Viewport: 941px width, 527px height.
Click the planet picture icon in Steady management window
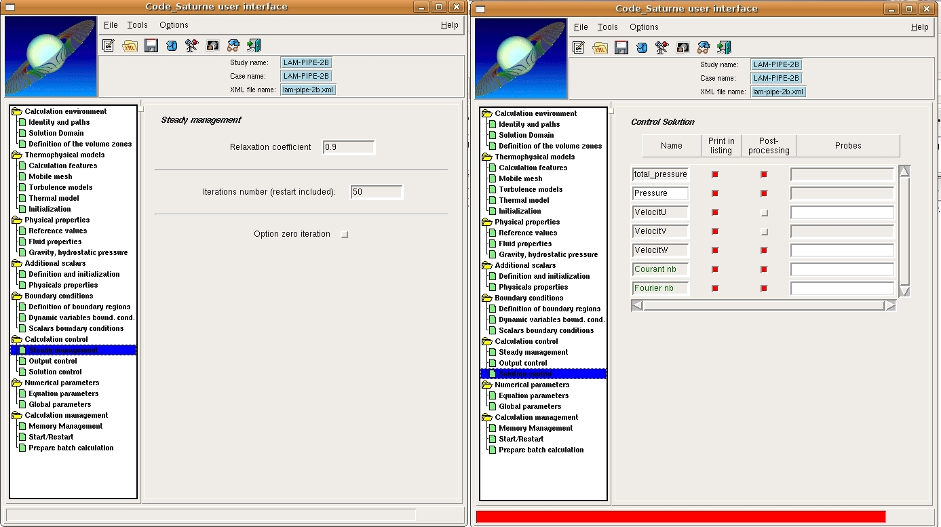[x=212, y=45]
